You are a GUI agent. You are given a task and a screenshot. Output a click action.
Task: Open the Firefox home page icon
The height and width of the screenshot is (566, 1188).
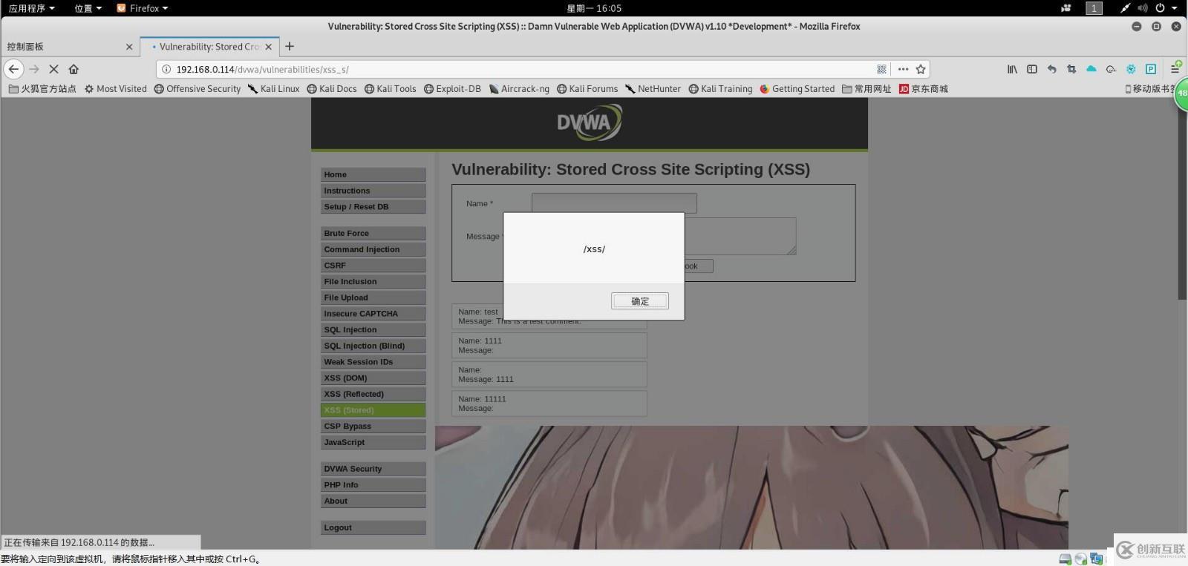(x=74, y=69)
